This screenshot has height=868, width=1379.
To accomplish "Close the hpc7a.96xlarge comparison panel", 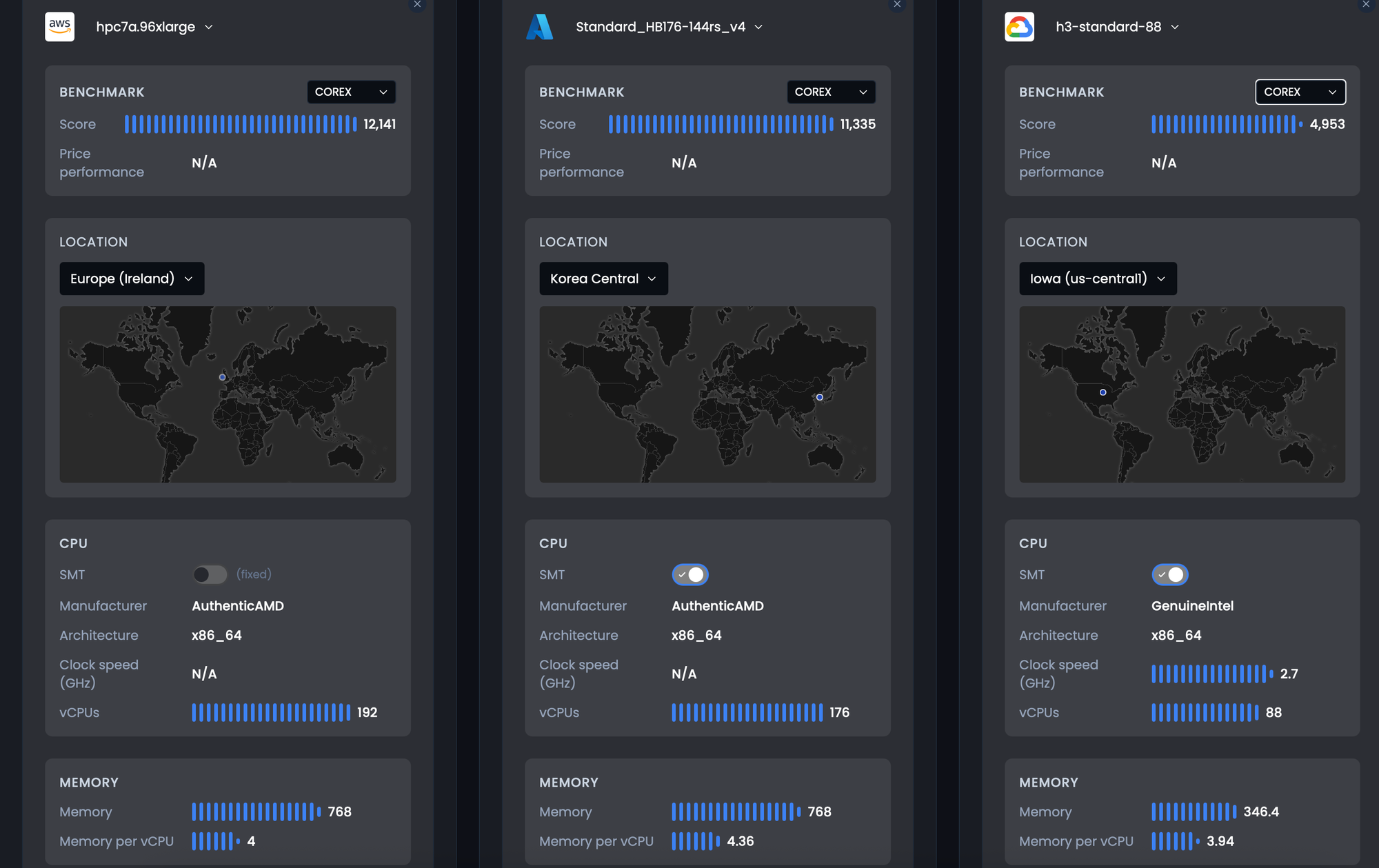I will (417, 4).
